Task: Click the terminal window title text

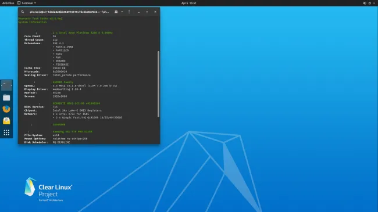Action: click(69, 12)
